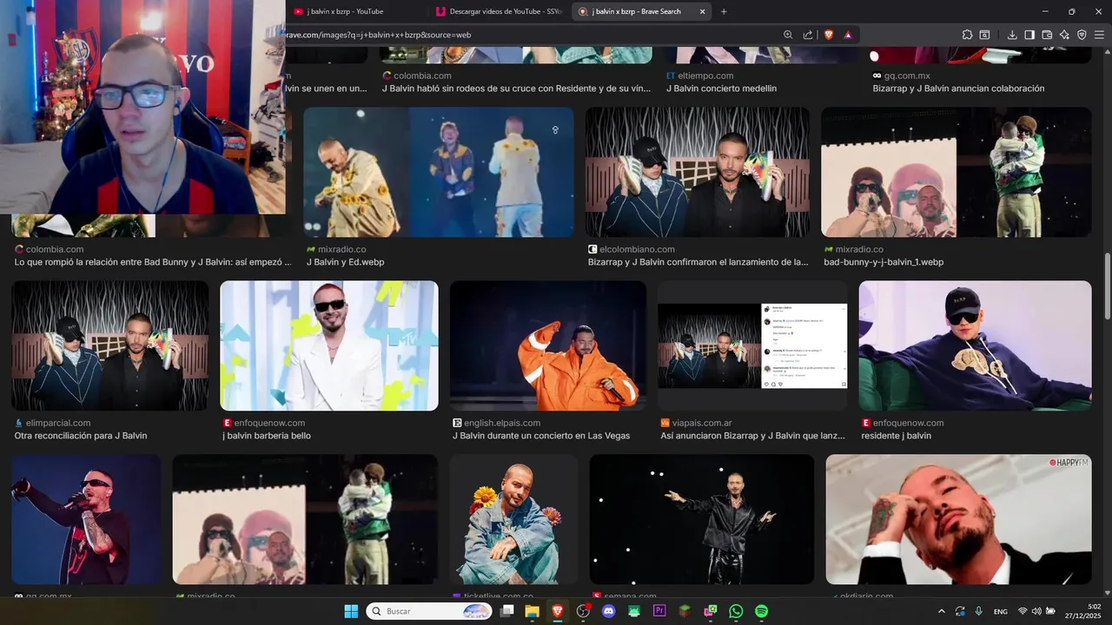Click the gq.com.mx source label at top
The width and height of the screenshot is (1112, 625).
901,76
